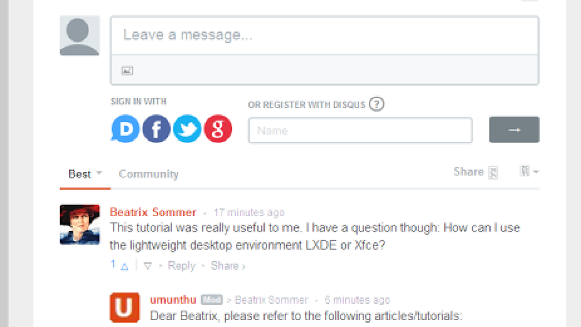Expand the settings caret in the top-right
This screenshot has width=581, height=327.
pyautogui.click(x=536, y=172)
